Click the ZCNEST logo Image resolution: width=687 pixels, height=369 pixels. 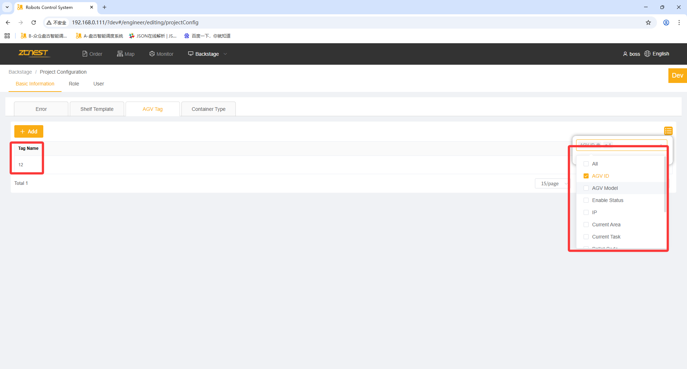pos(33,53)
